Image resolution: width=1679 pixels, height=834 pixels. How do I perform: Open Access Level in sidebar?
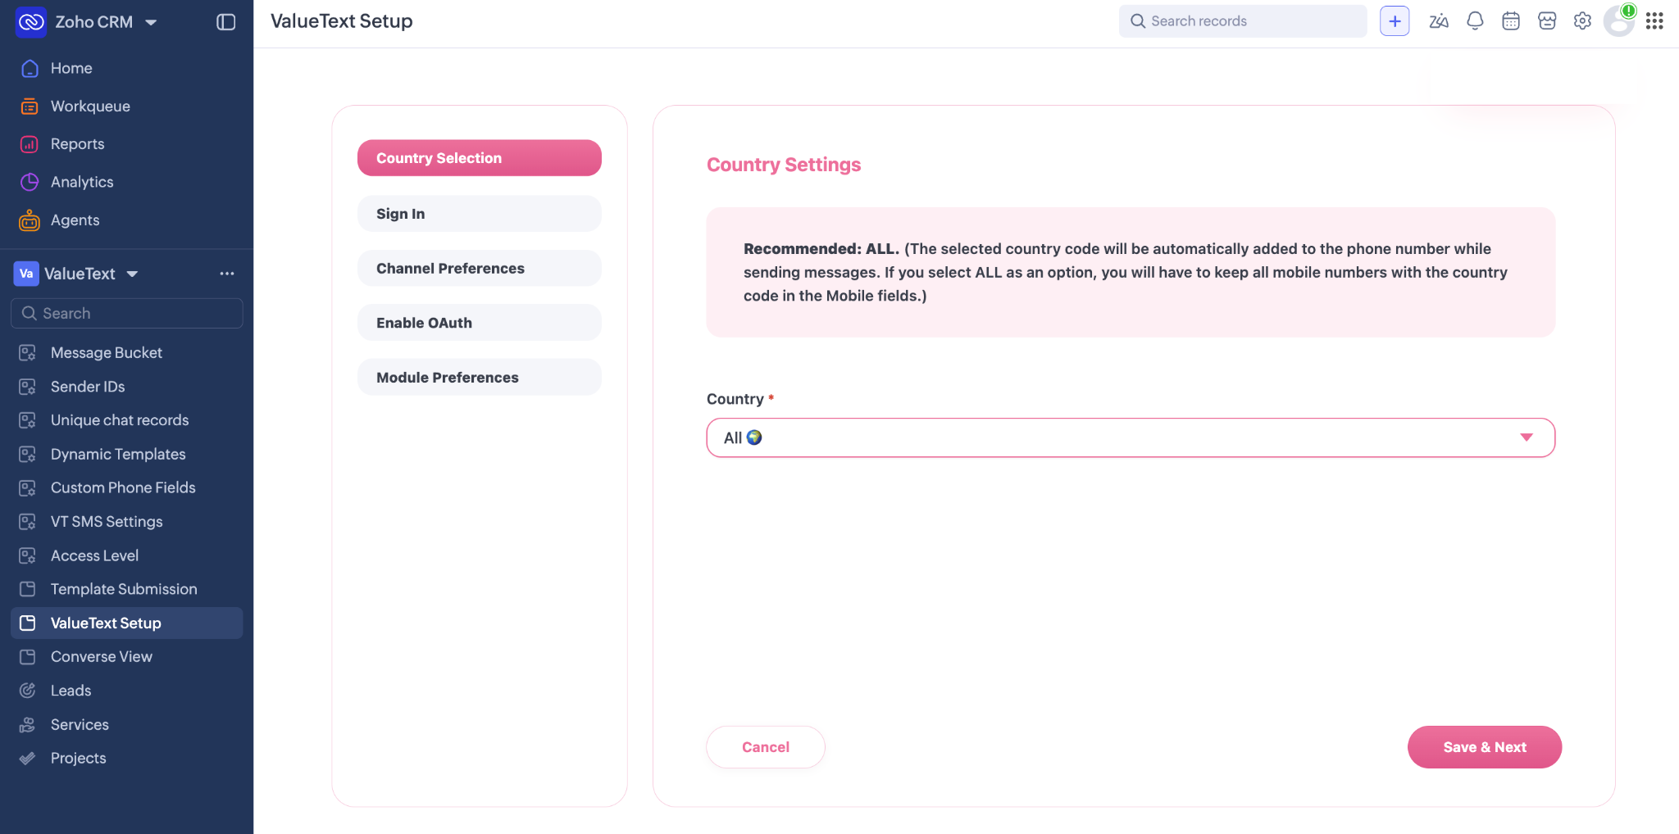pyautogui.click(x=127, y=555)
